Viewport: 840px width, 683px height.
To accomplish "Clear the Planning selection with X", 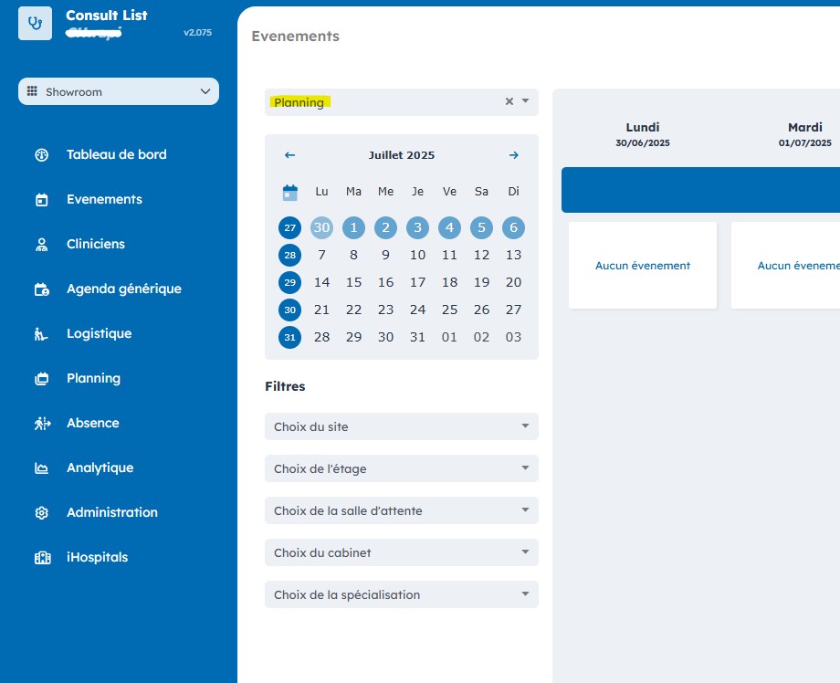I will pos(509,101).
